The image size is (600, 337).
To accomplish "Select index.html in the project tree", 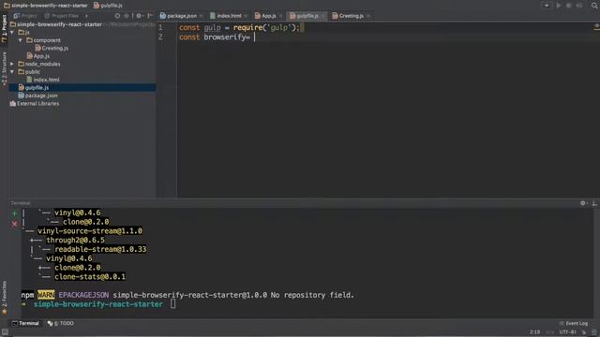I will point(46,80).
